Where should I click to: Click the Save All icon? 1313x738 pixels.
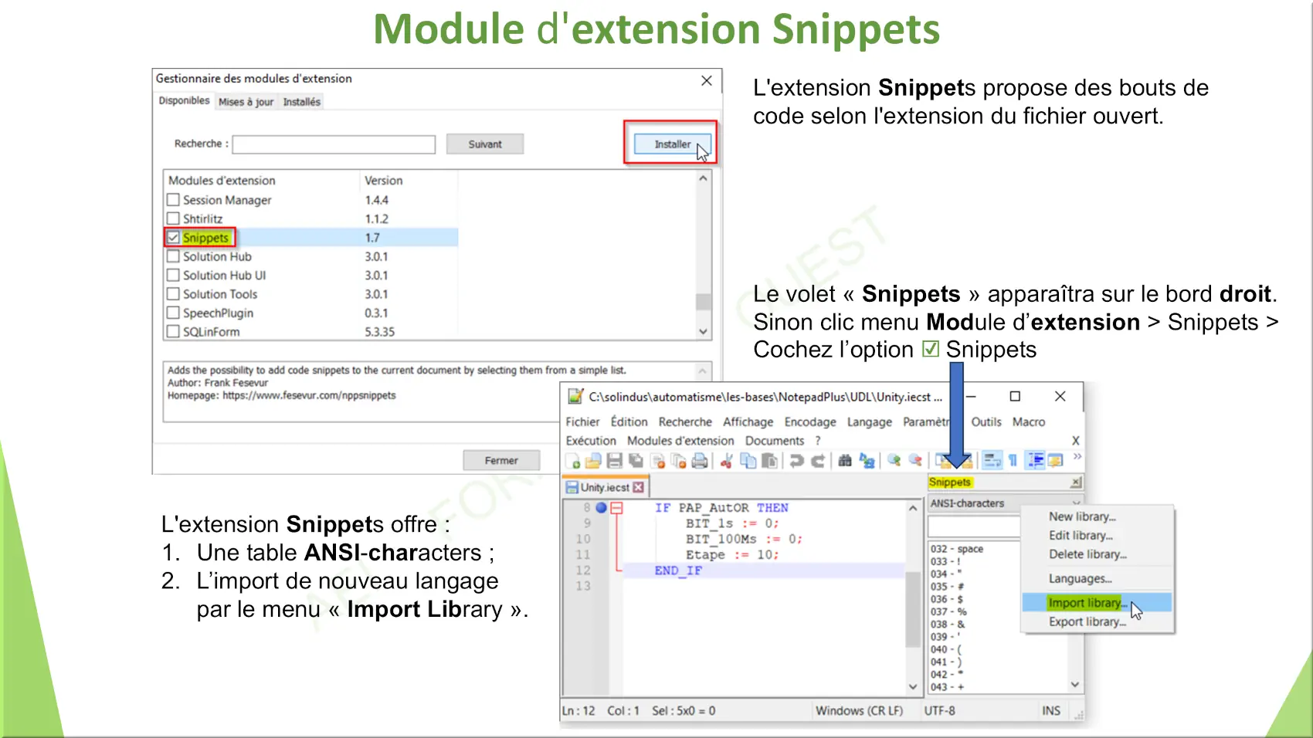pos(636,461)
